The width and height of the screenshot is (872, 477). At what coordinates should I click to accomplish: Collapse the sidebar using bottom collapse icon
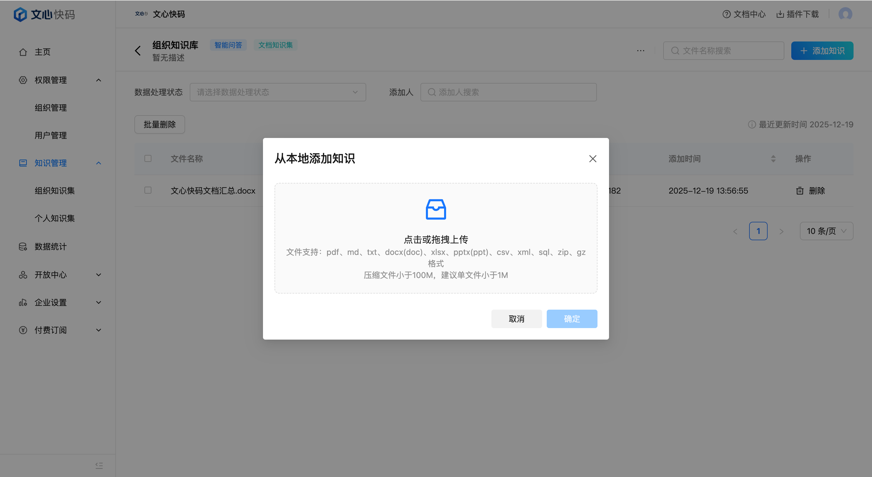click(x=99, y=465)
